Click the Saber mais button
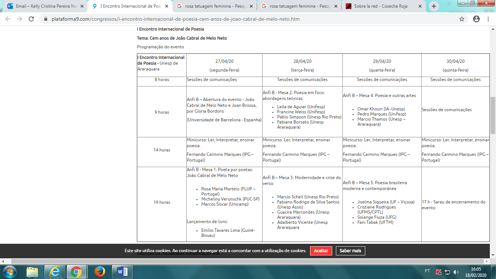 pos(350,251)
